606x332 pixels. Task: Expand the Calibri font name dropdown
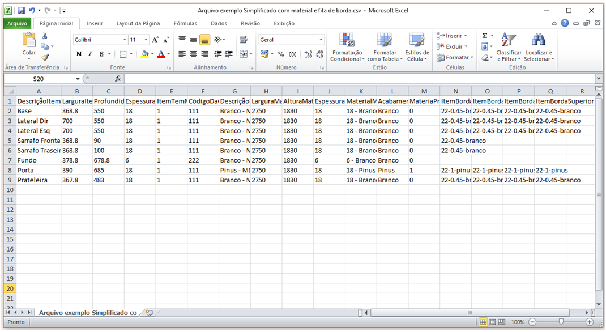125,40
